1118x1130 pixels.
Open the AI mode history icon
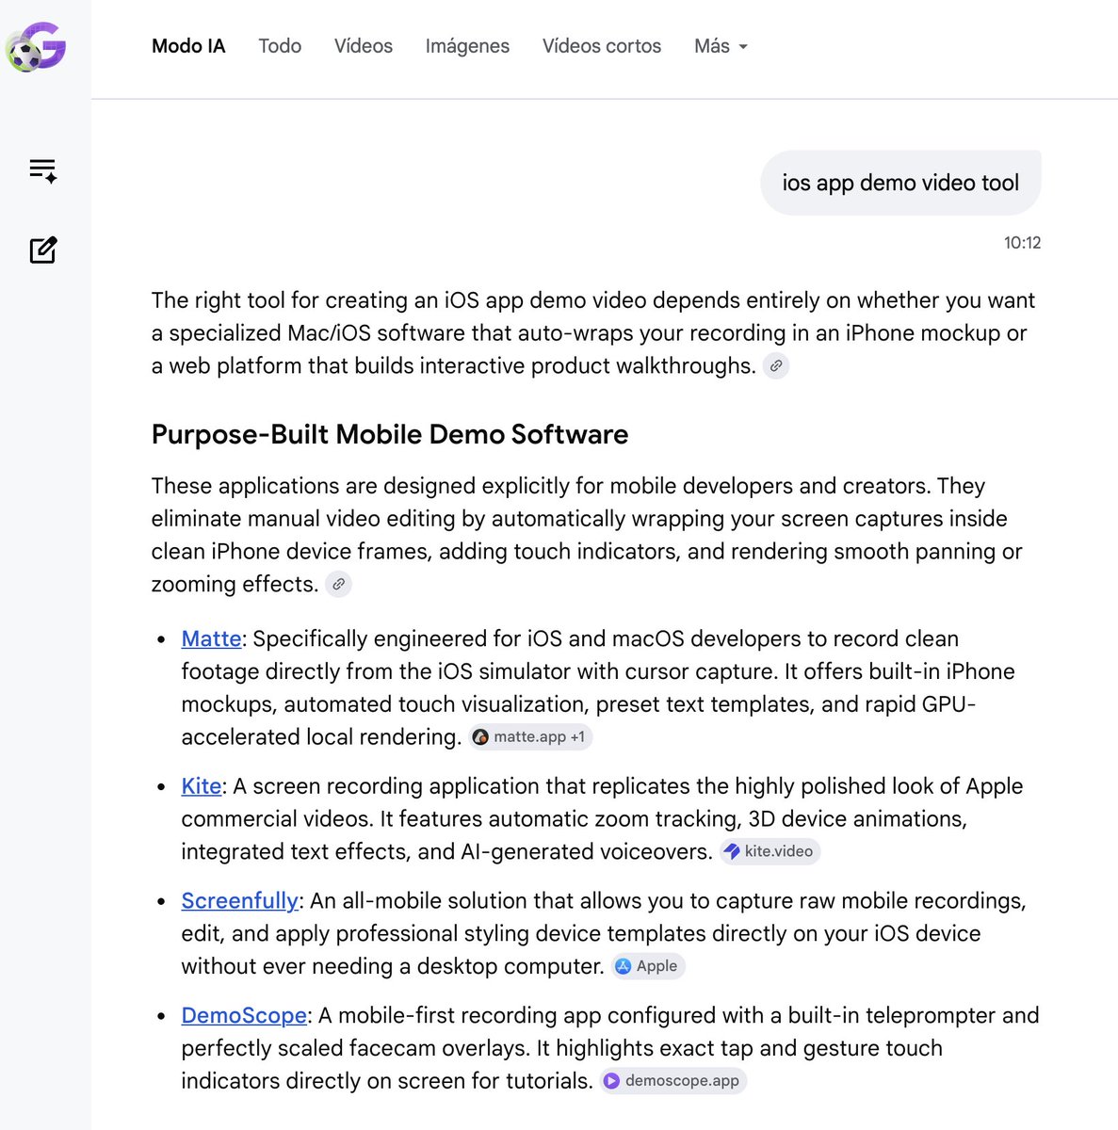[43, 170]
